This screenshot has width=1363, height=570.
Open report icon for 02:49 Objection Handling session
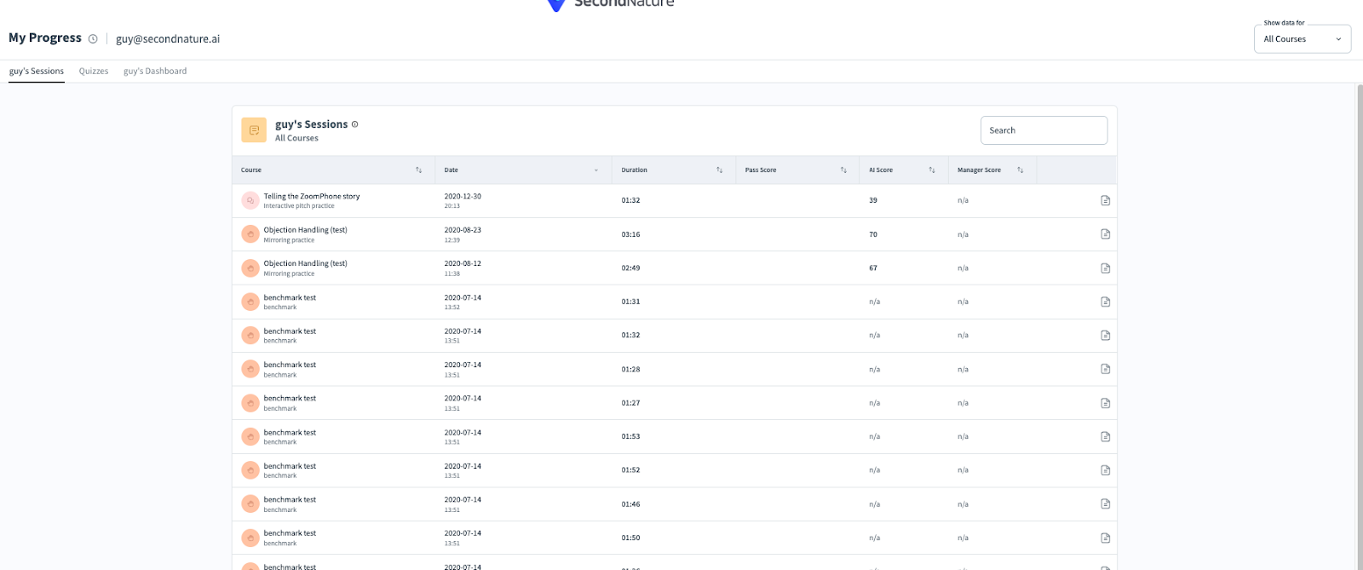click(x=1105, y=268)
